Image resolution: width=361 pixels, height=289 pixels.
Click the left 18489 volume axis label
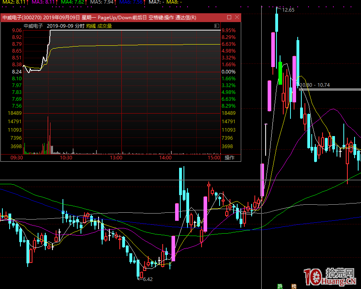click(x=15, y=113)
